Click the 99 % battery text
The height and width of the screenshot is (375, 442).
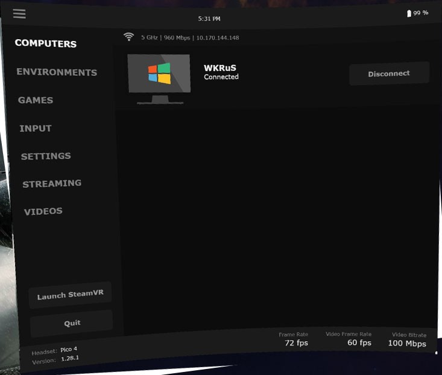tap(420, 13)
